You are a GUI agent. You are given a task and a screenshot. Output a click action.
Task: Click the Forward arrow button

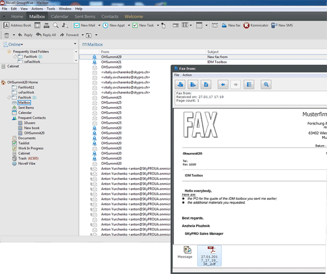pyautogui.click(x=69, y=35)
